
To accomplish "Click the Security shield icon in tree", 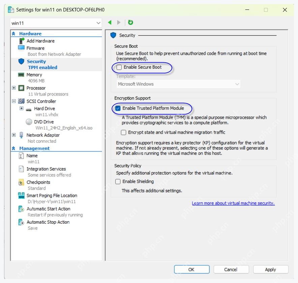I will pos(21,61).
